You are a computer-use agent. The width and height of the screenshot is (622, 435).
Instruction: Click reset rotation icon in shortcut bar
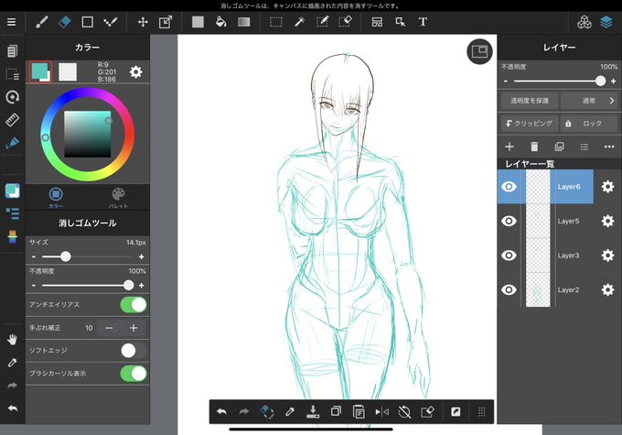click(404, 412)
